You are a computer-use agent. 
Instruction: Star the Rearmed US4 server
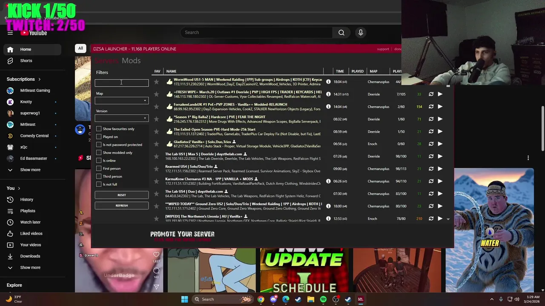tap(156, 169)
